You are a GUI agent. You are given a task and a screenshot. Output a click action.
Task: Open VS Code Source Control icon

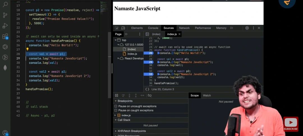(5, 15)
